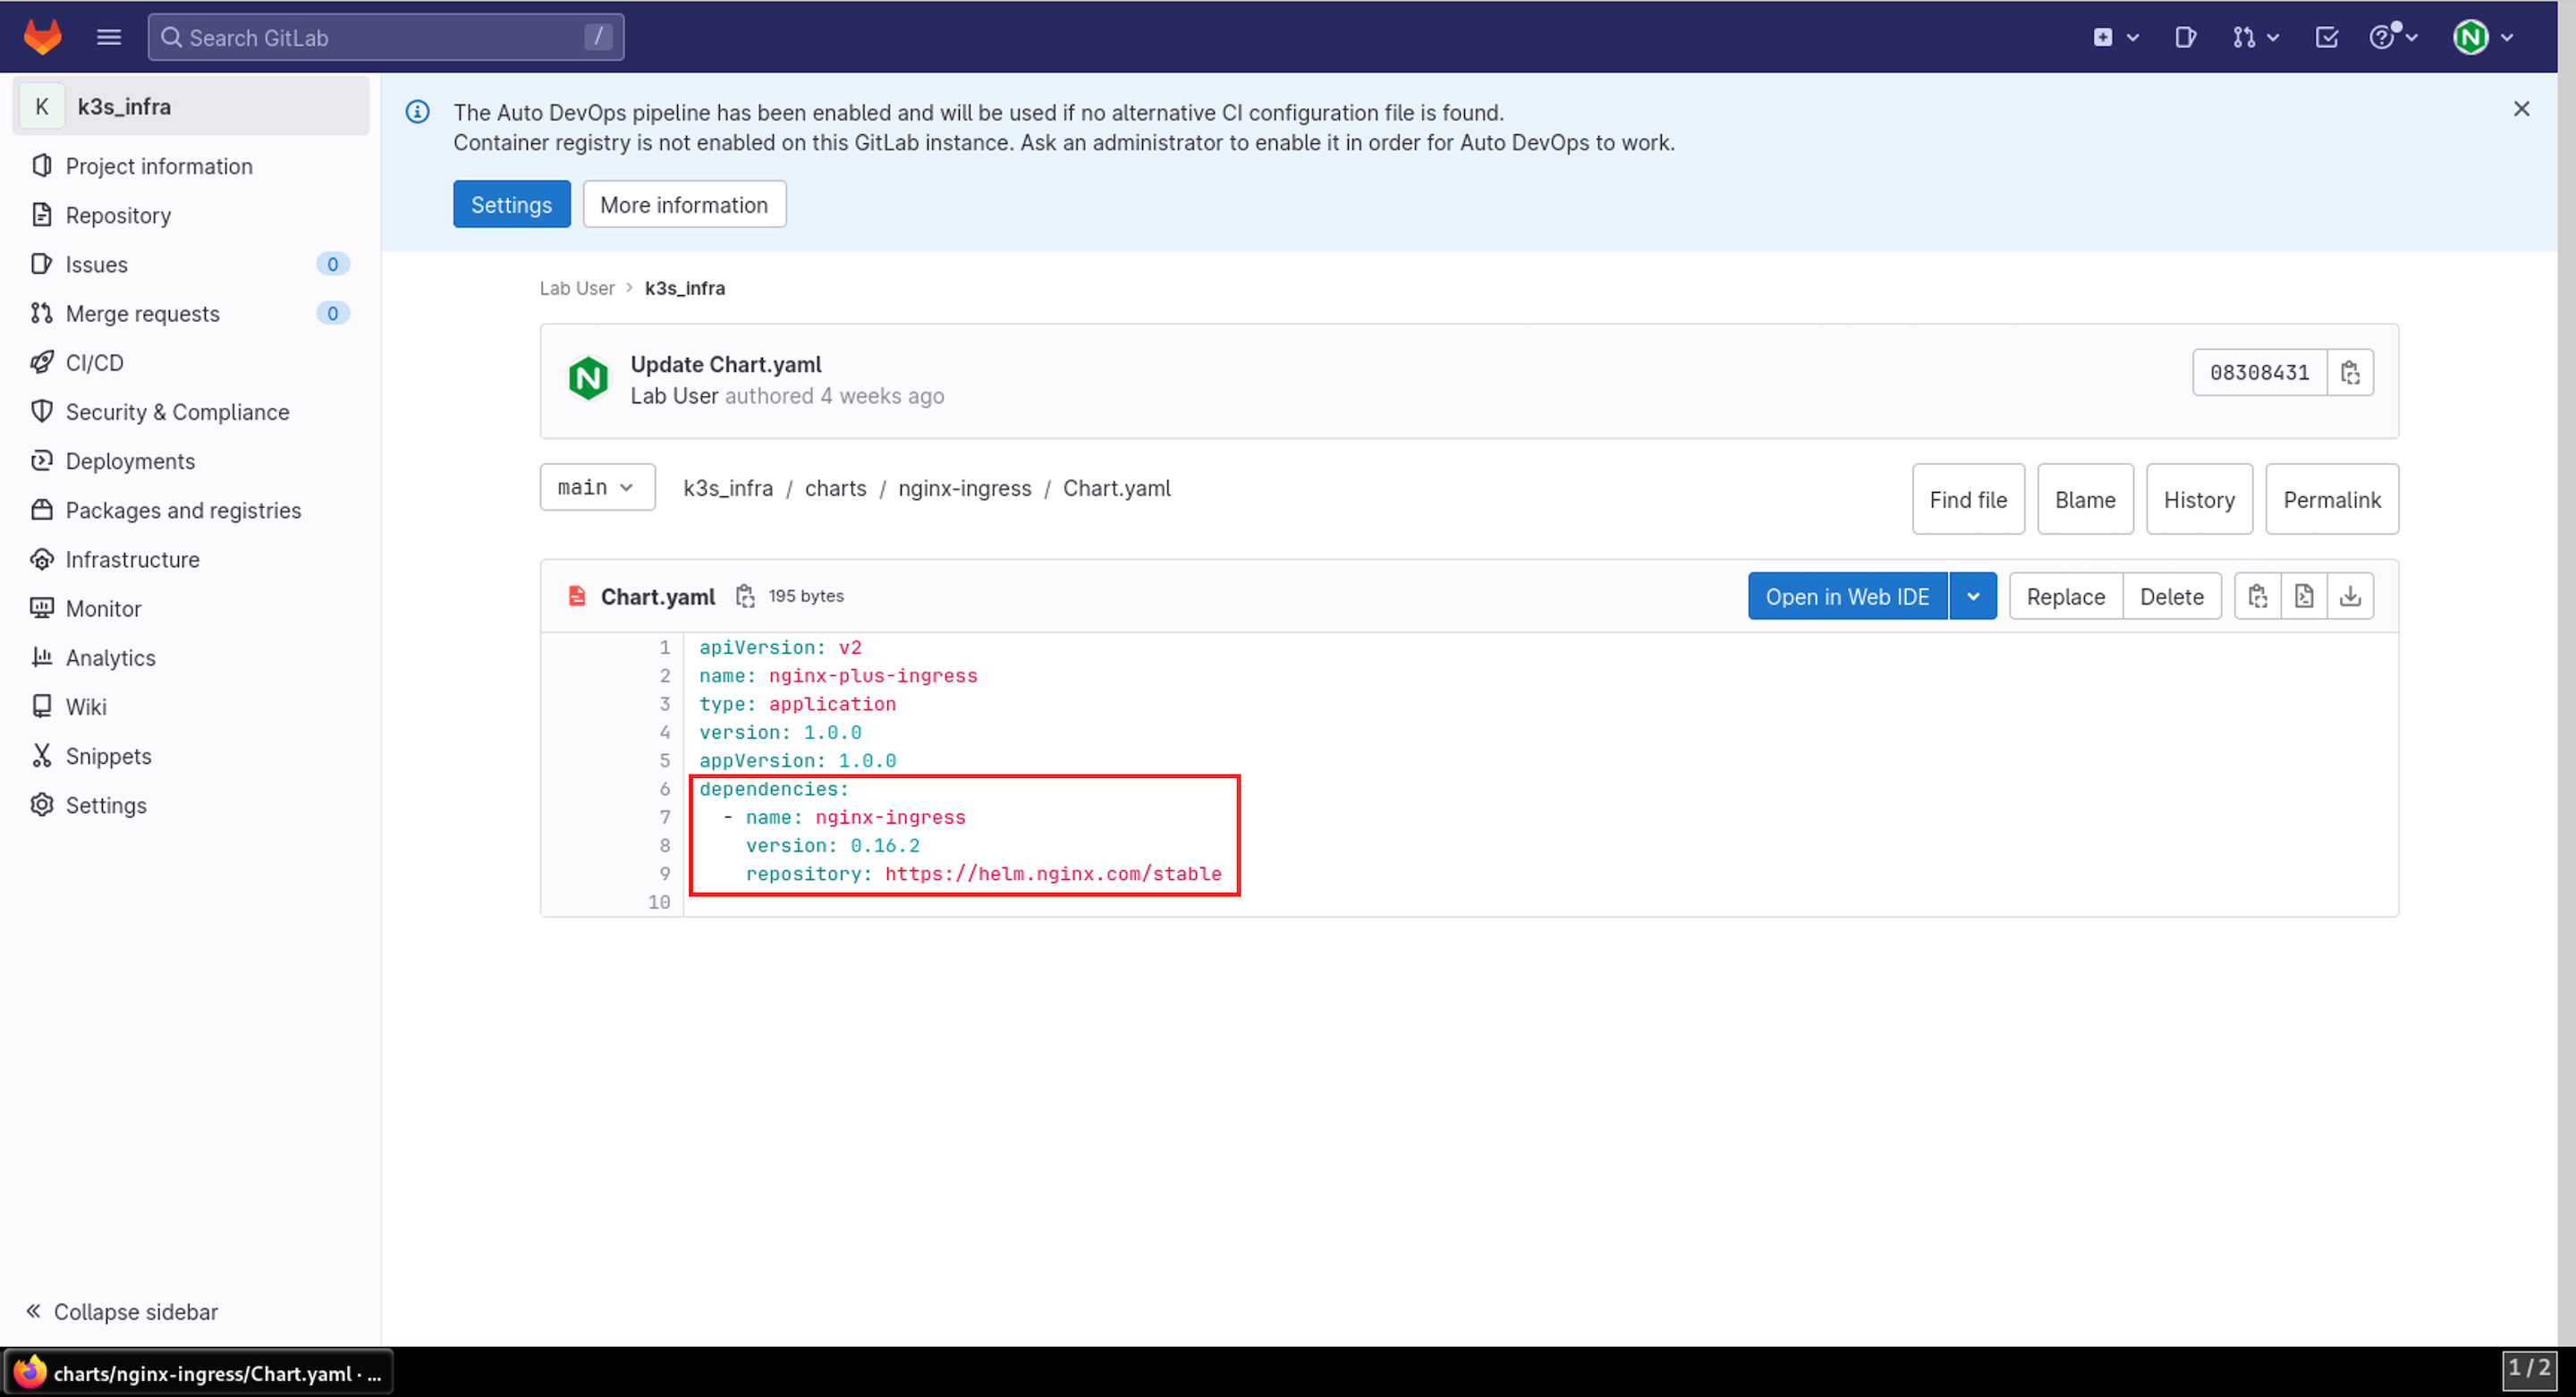Open Deployments in sidebar
Screen dimensions: 2576x1397
coord(191,460)
